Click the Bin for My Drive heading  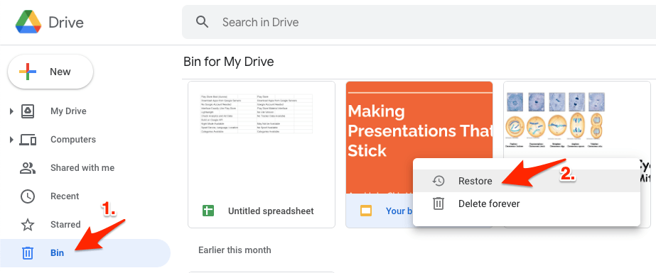coord(228,62)
